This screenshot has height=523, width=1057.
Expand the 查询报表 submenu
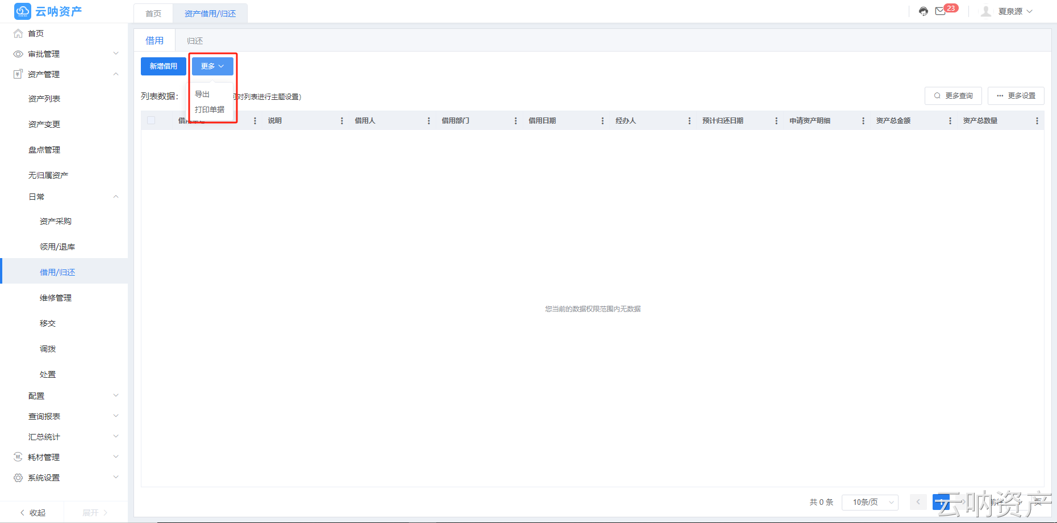[116, 416]
